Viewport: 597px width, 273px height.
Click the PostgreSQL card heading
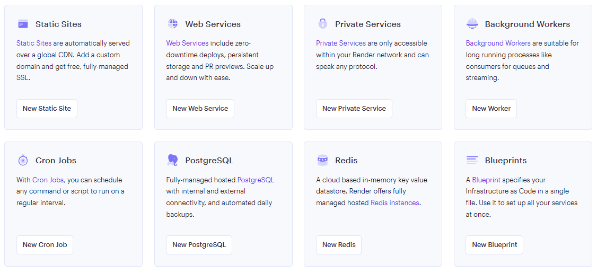(x=209, y=160)
